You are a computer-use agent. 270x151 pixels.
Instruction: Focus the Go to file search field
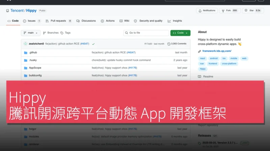tap(146, 33)
